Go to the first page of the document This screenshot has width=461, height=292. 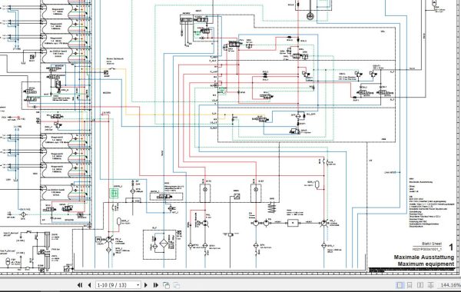point(79,285)
